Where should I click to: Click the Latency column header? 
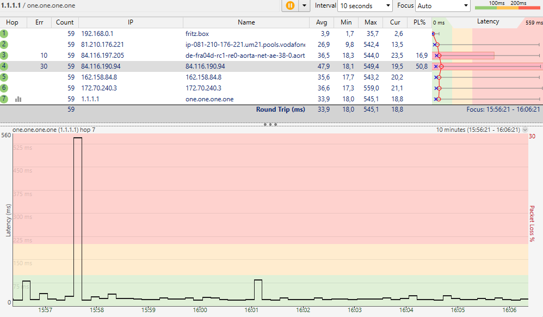click(488, 21)
